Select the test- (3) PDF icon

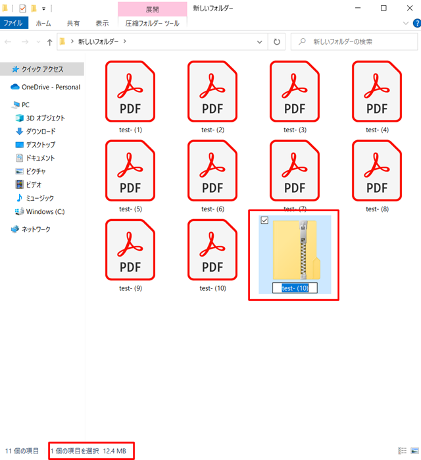[x=295, y=91]
